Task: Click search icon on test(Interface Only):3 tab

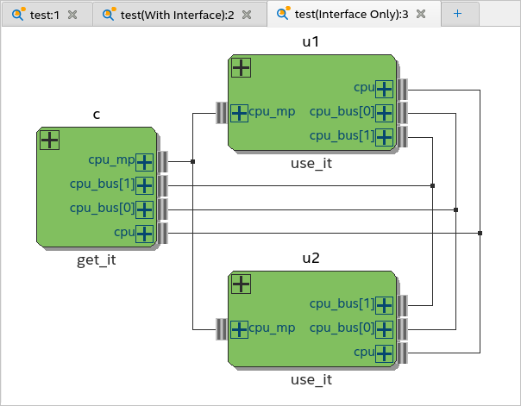Action: [283, 14]
